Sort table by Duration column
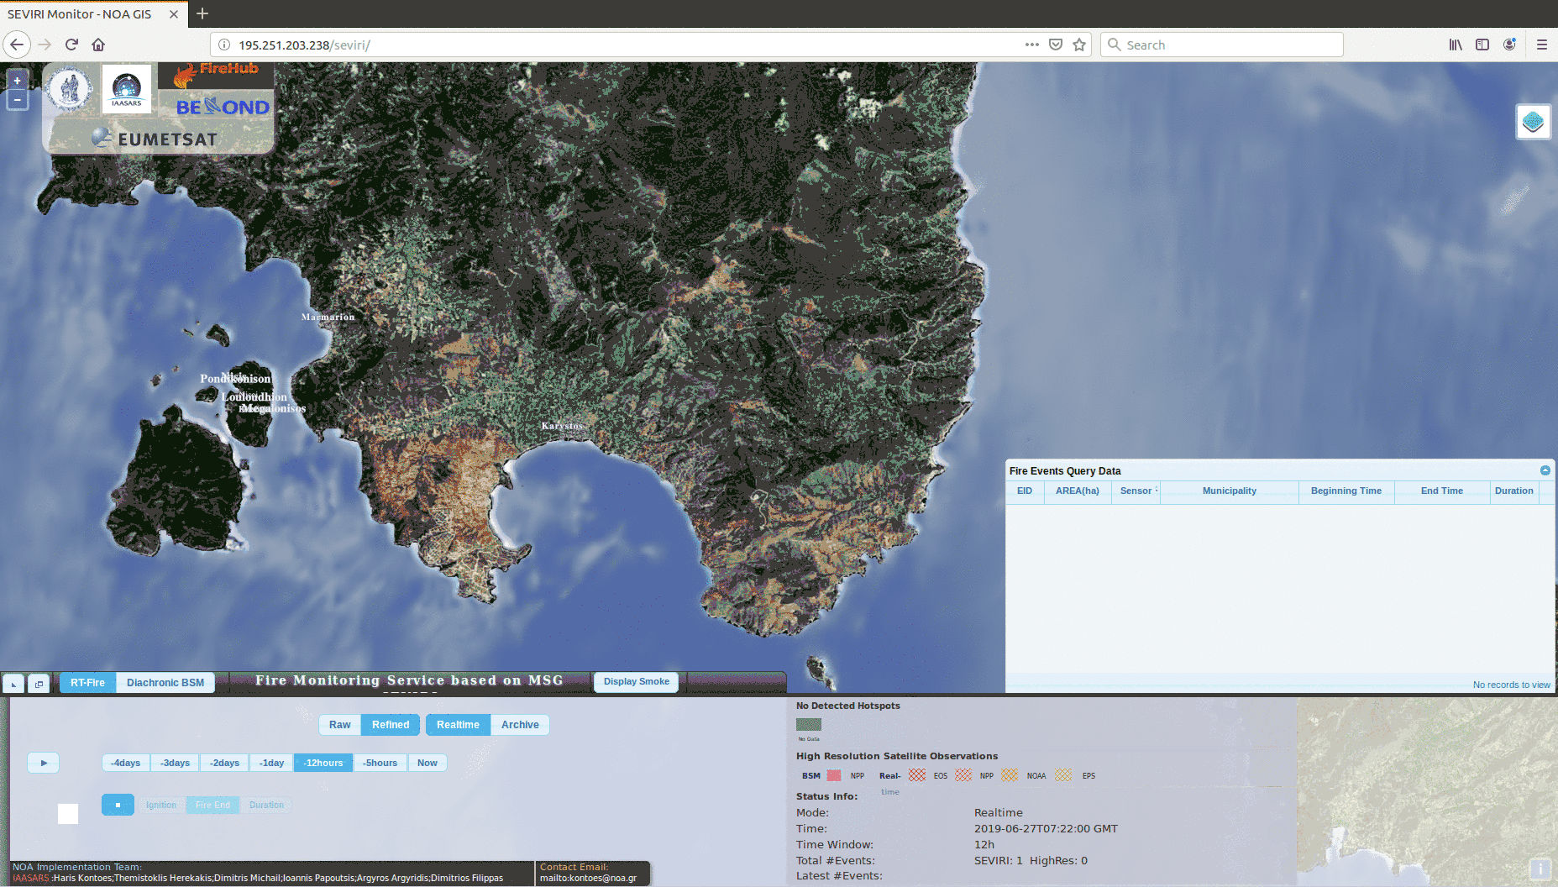The image size is (1558, 887). (1514, 491)
